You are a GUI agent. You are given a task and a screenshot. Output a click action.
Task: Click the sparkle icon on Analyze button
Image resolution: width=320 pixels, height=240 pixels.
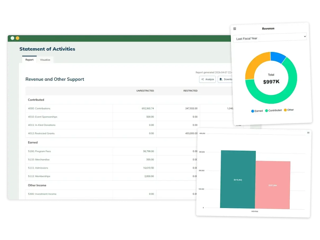tap(203, 79)
